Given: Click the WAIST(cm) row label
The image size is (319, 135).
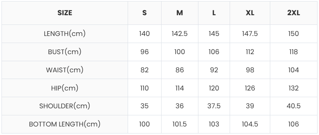Looking at the screenshot, I should [x=65, y=70].
